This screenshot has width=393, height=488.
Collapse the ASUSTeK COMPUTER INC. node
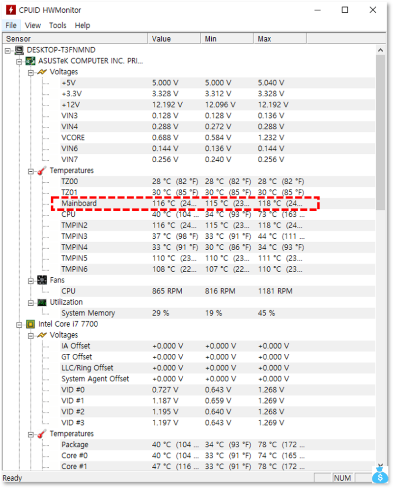pos(19,61)
